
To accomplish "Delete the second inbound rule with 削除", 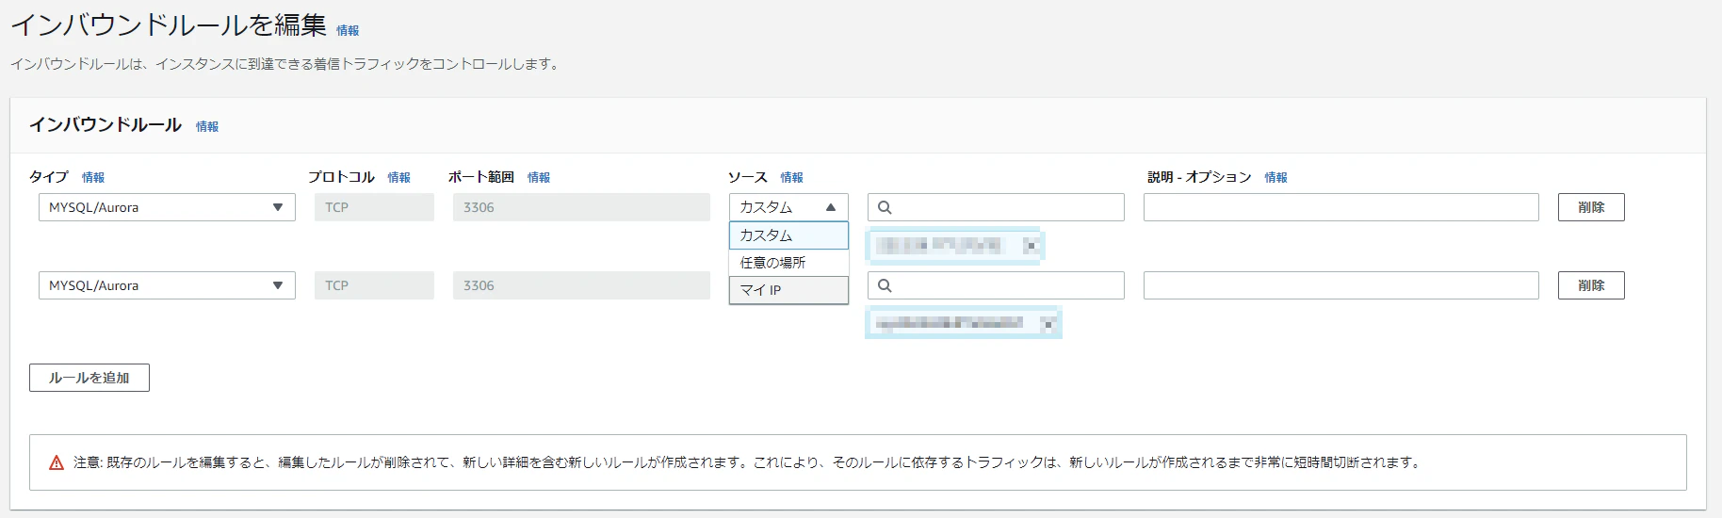I will pos(1591,285).
